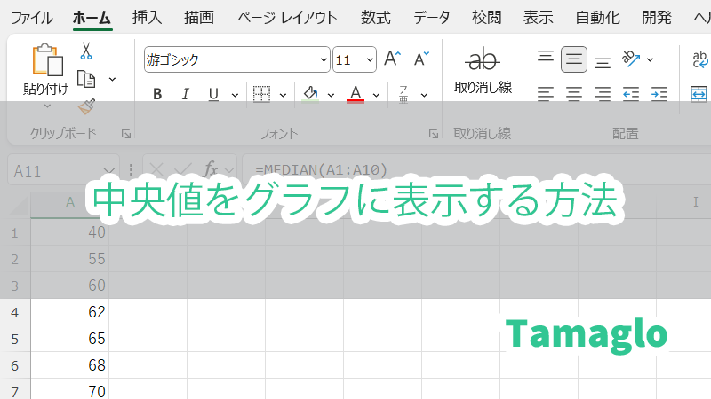Image resolution: width=711 pixels, height=399 pixels.
Task: Click the Cut scissors icon
Action: (86, 51)
